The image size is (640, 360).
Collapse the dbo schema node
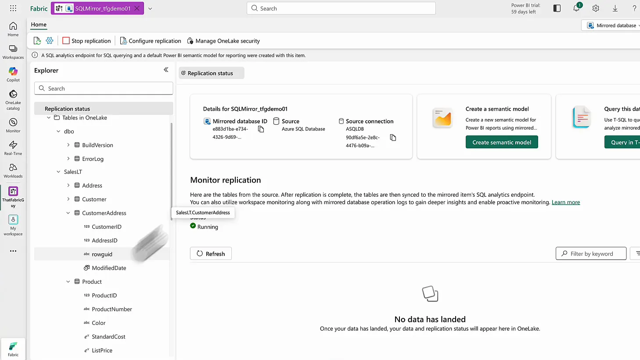pos(58,131)
